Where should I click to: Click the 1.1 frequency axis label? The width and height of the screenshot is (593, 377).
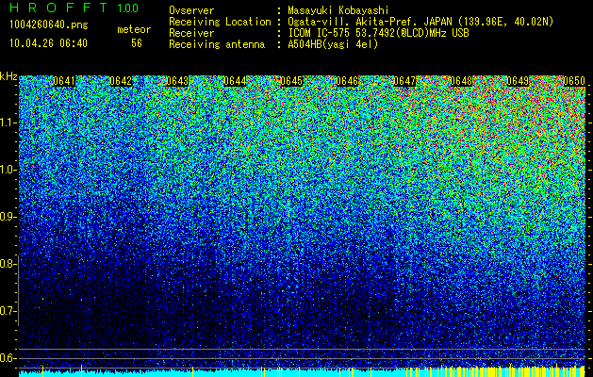click(8, 123)
